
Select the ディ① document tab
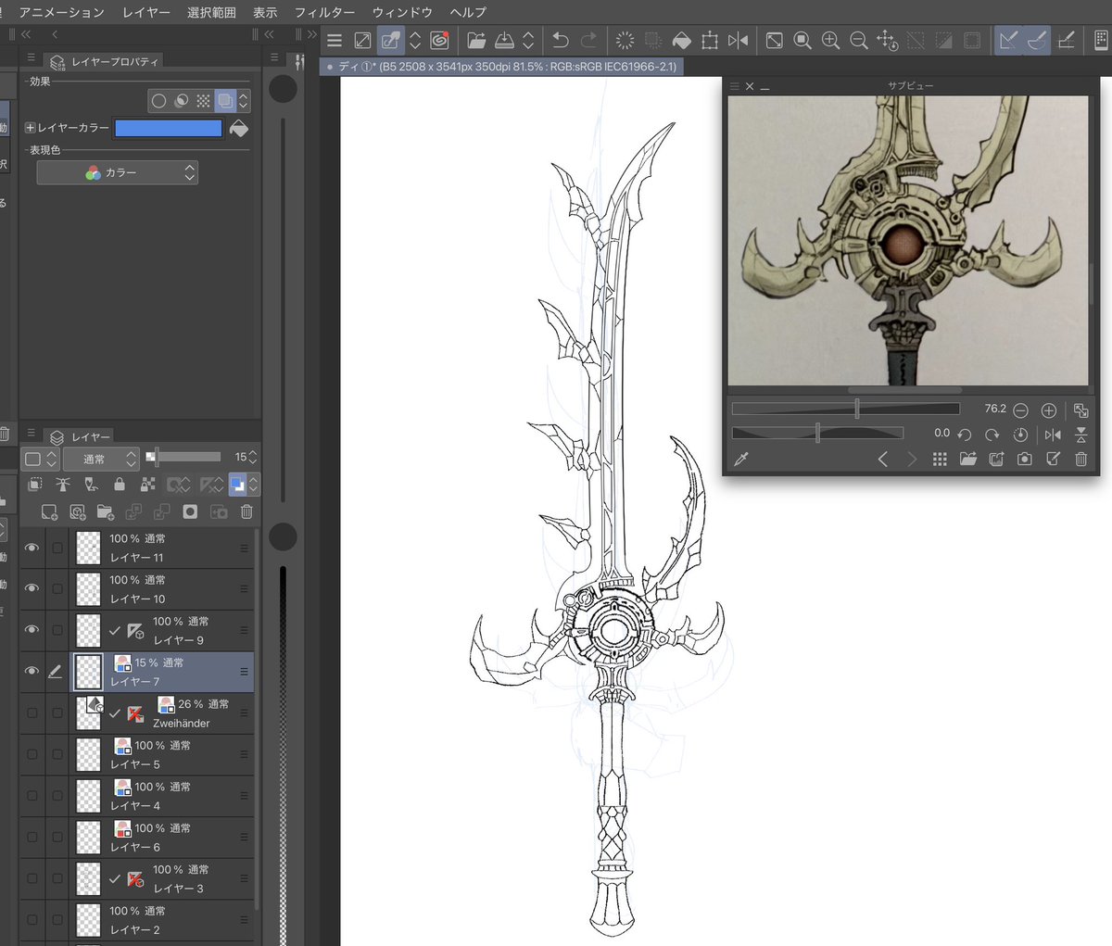point(500,67)
